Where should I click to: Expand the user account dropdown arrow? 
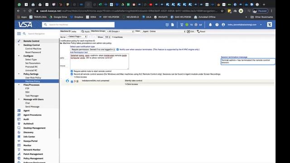pyautogui.click(x=261, y=24)
